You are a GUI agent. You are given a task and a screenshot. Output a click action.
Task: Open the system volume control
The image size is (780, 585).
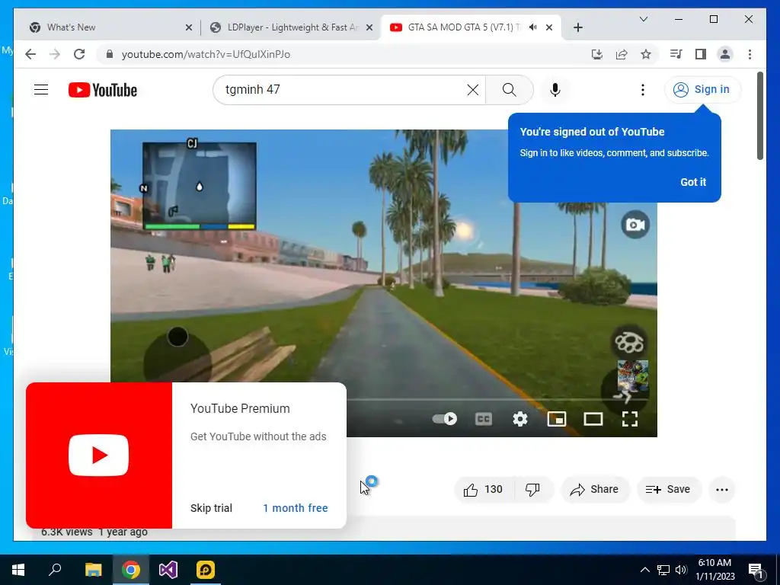coord(682,570)
